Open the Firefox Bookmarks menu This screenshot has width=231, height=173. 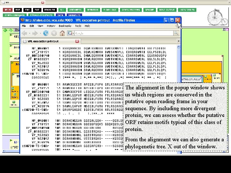[x=65, y=26]
